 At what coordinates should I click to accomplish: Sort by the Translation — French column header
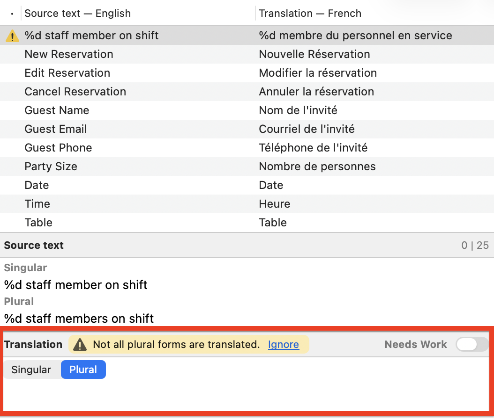[x=374, y=13]
